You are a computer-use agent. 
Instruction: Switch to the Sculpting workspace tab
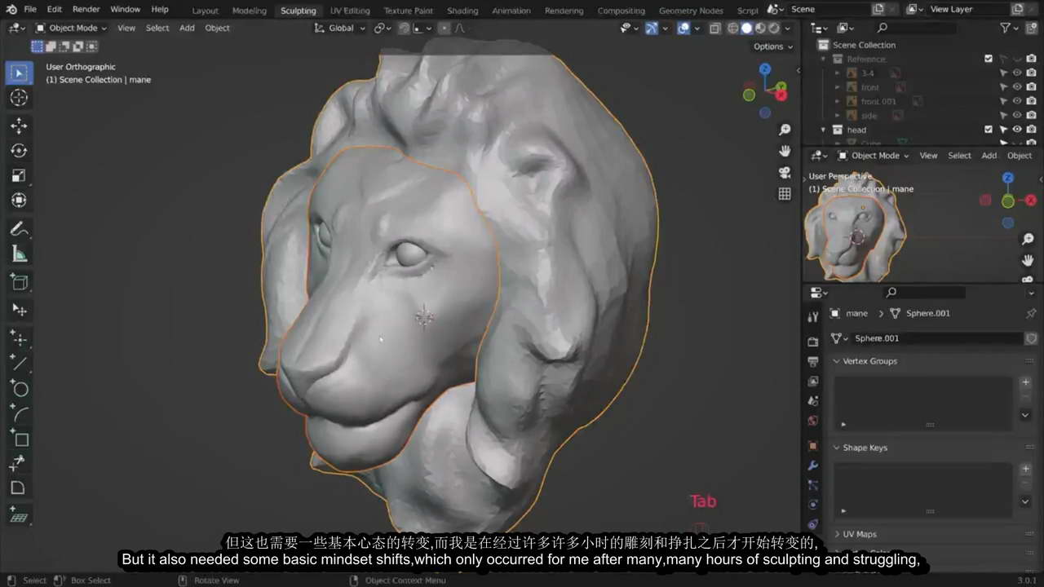[298, 11]
